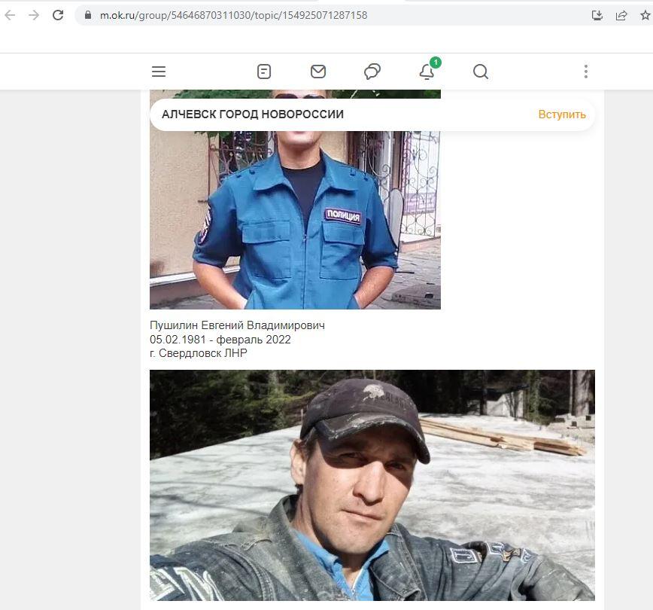Image resolution: width=653 pixels, height=610 pixels.
Task: Click text Пушилин Евгений Владимирович
Action: pyautogui.click(x=238, y=325)
